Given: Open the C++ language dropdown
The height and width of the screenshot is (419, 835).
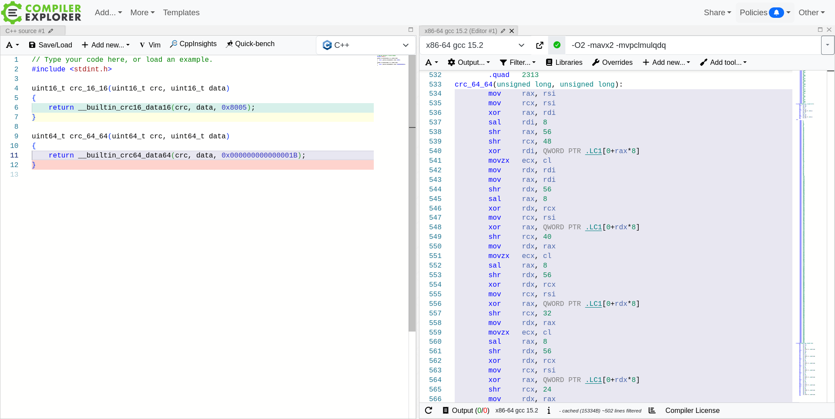Looking at the screenshot, I should [366, 45].
